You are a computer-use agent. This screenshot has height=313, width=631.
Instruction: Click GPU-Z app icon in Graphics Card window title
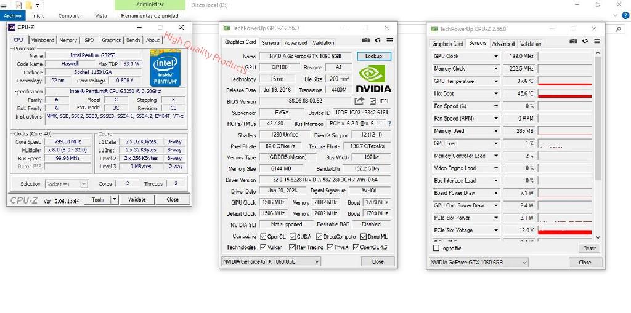coord(227,28)
